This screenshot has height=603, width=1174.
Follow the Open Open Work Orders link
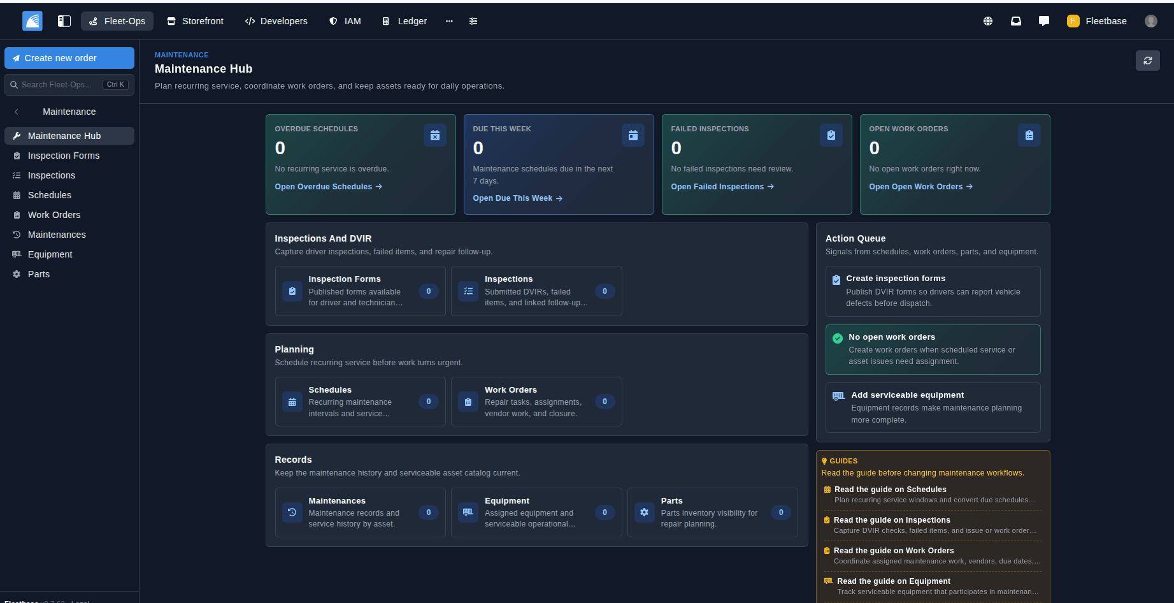(921, 187)
